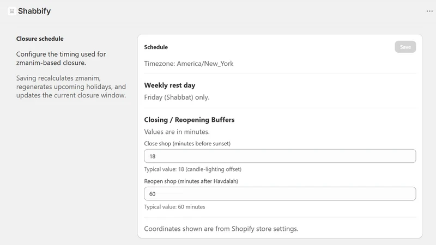Click 'Configure the timing used for zmanim-based closure.'
Image resolution: width=436 pixels, height=245 pixels.
pos(61,58)
